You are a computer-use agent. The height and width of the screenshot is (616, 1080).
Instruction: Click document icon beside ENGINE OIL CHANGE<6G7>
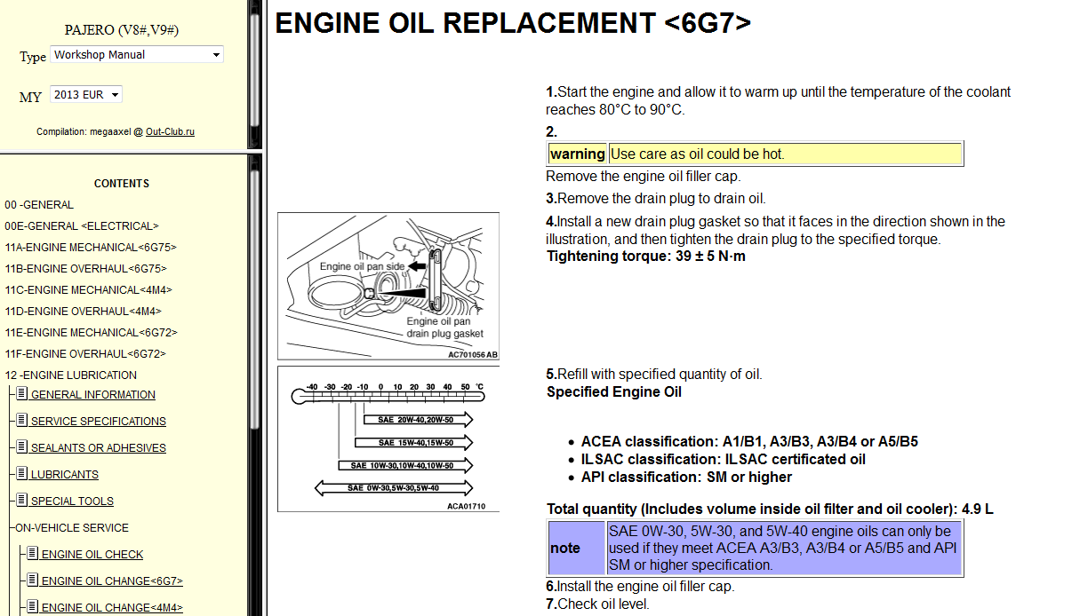33,580
